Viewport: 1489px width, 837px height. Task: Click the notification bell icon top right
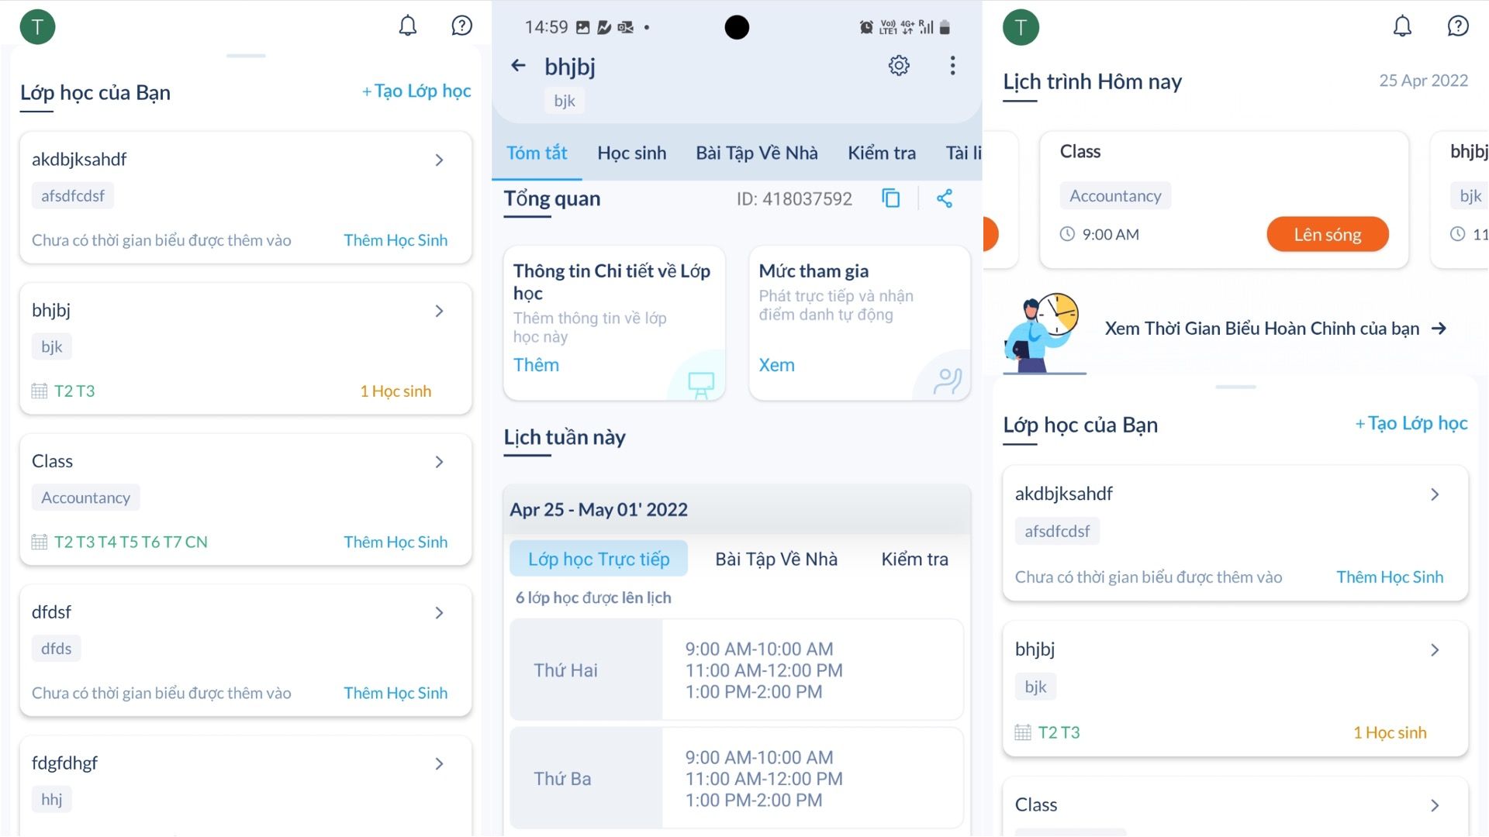[1402, 26]
